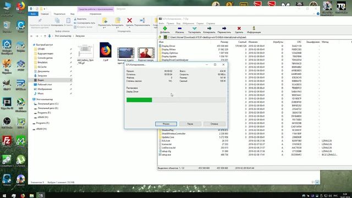The image size is (352, 198).
Task: Click the red Удалить X in Explorer ribbon
Action: click(130, 20)
